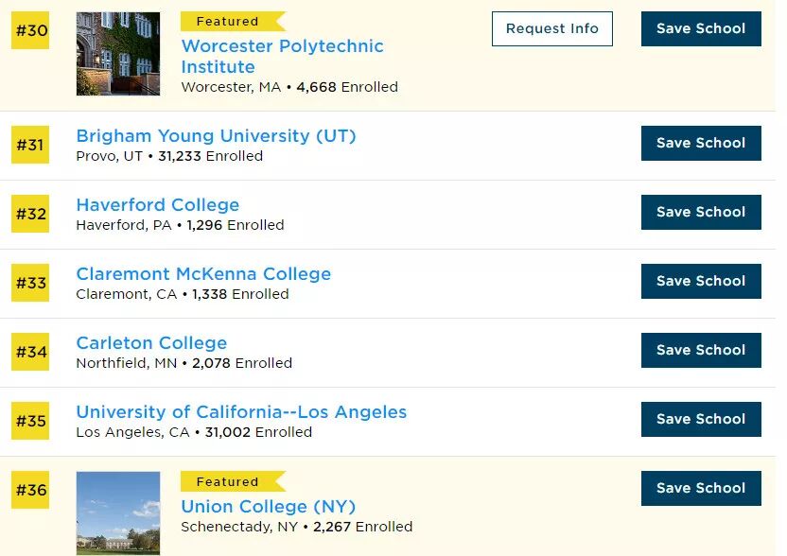Save Carleton College to list
The image size is (787, 556).
701,350
